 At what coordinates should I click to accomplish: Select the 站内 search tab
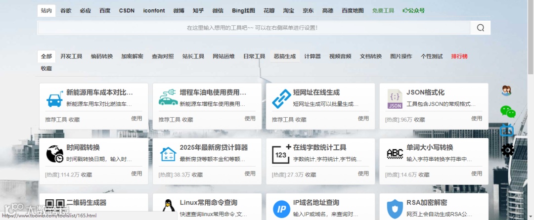[46, 10]
